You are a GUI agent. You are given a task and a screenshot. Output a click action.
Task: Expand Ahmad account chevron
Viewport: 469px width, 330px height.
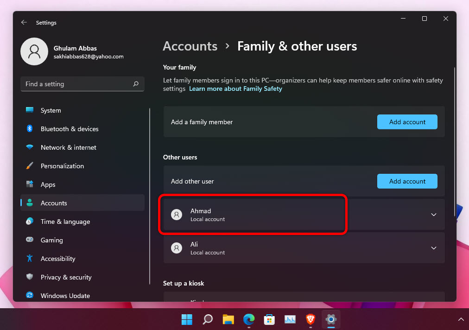[x=434, y=215]
